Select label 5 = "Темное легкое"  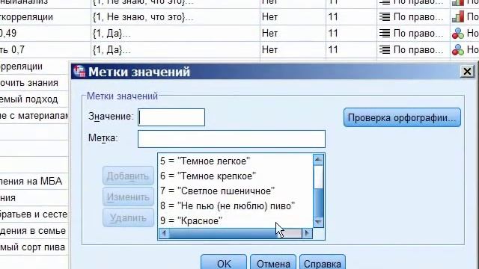pyautogui.click(x=205, y=161)
